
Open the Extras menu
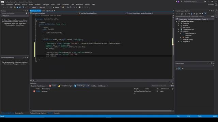[x=58, y=4]
